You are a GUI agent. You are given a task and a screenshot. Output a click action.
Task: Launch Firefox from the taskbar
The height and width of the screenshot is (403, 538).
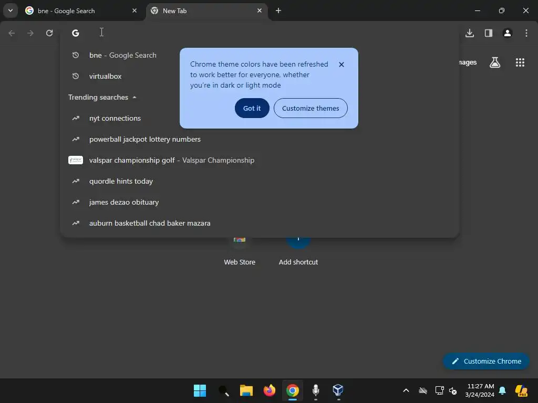point(270,390)
